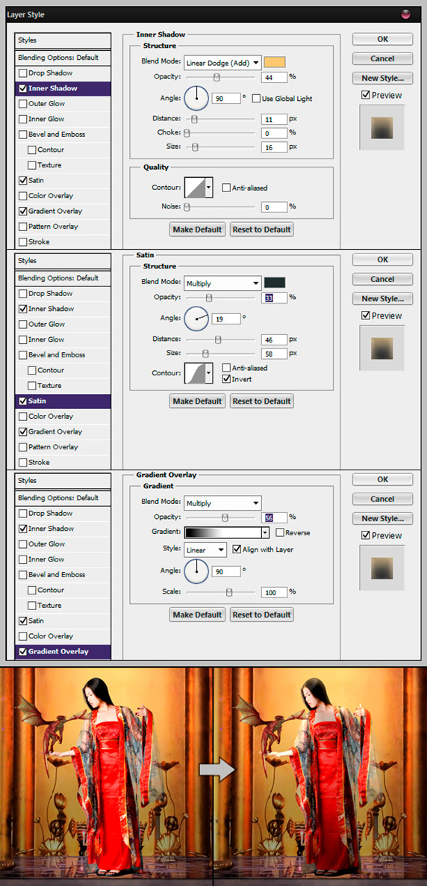Open Linear Dodge (Add) blend mode dropdown
The width and height of the screenshot is (427, 886).
(222, 62)
